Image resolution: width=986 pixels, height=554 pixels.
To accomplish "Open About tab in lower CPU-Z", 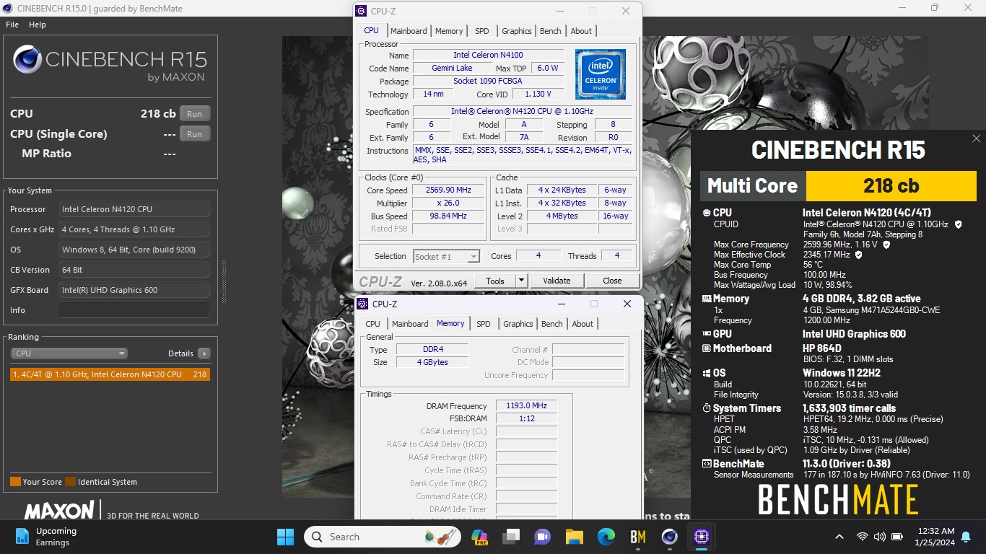I will 583,324.
